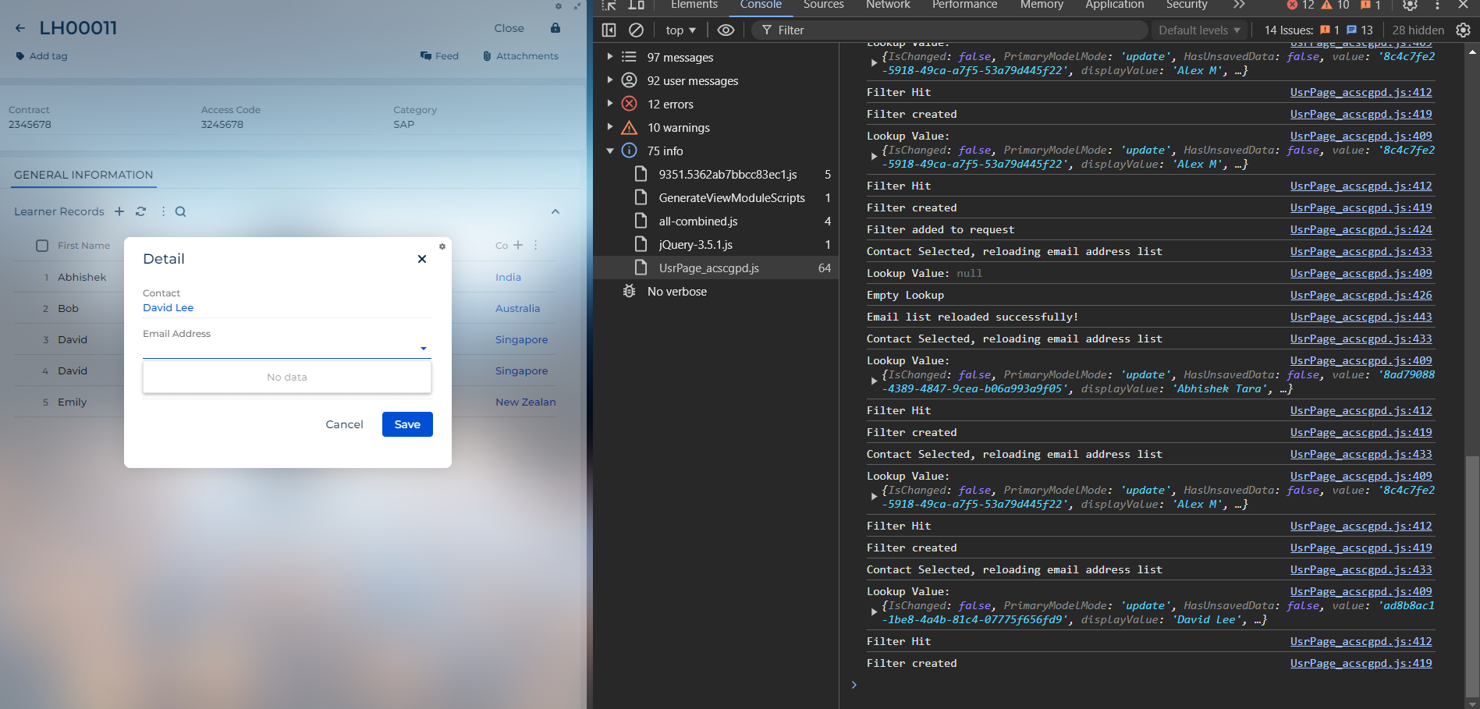Open DevTools settings gear at top
Screen dimensions: 1480x709
pyautogui.click(x=1410, y=5)
